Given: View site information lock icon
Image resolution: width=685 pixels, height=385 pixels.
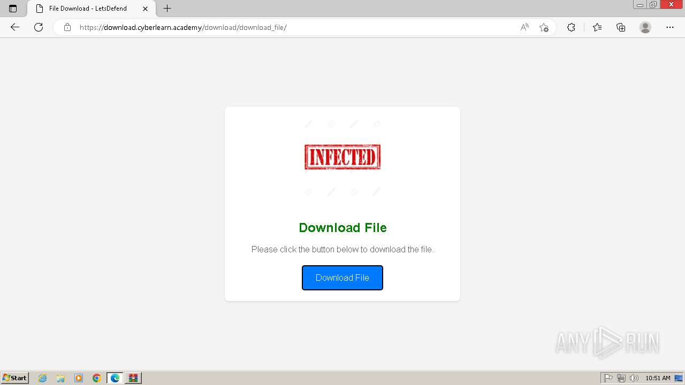Looking at the screenshot, I should point(67,27).
